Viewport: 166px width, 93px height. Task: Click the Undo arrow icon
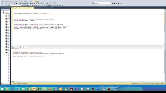tap(47, 3)
